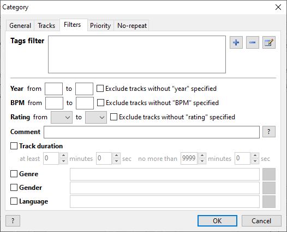This screenshot has height=232, width=287.
Task: Increase the at least minutes value
Action: (63, 155)
